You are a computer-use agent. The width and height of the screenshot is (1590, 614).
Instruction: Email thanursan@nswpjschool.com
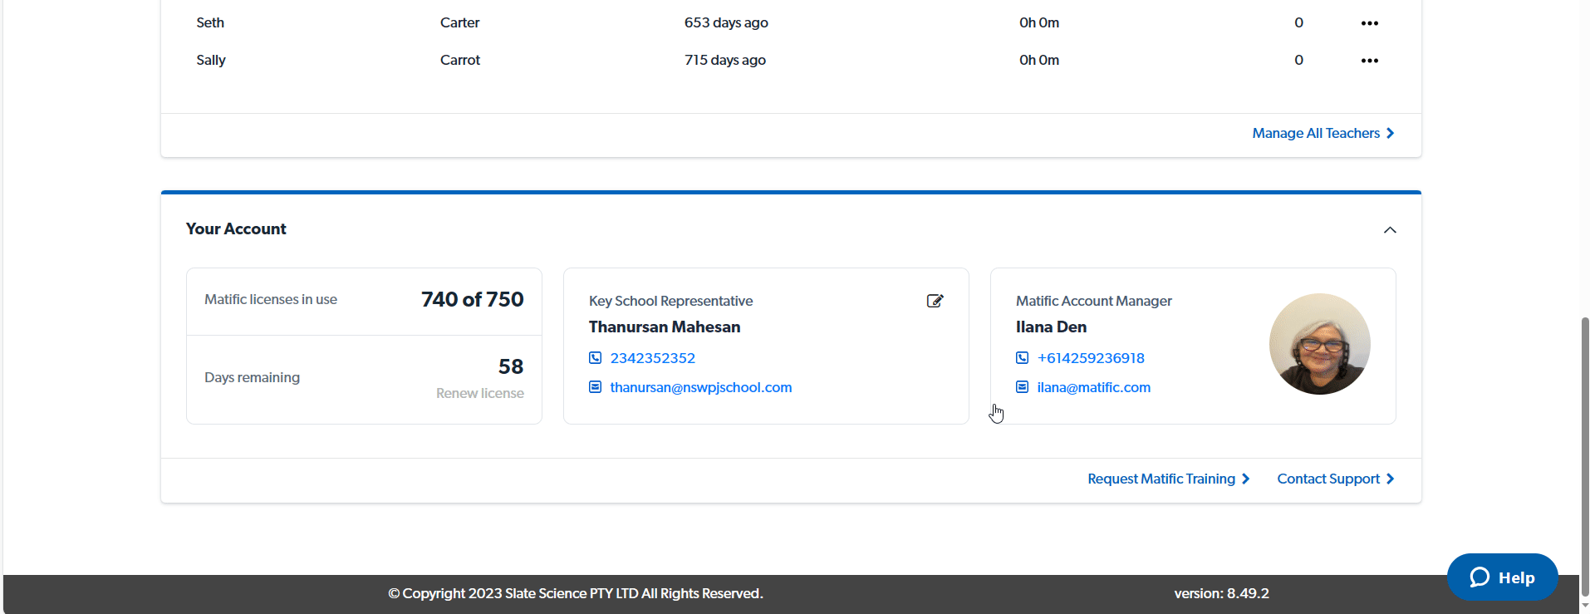pos(700,387)
